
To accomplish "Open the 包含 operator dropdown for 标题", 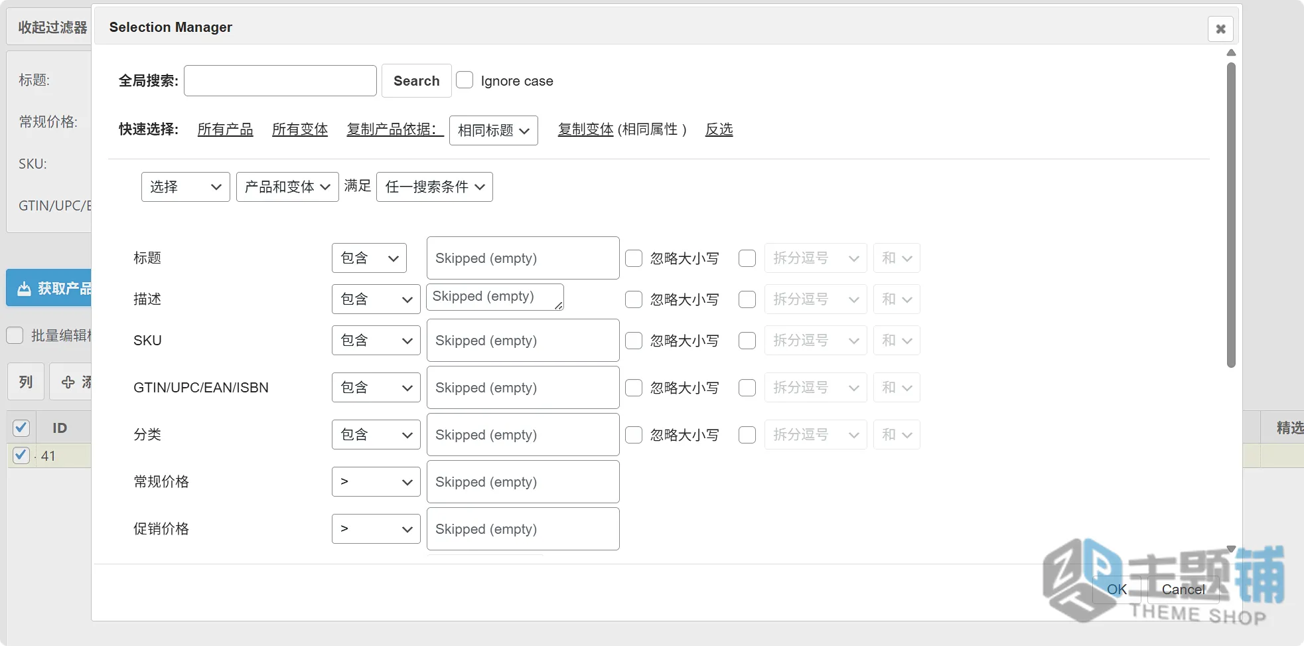I will [x=369, y=258].
